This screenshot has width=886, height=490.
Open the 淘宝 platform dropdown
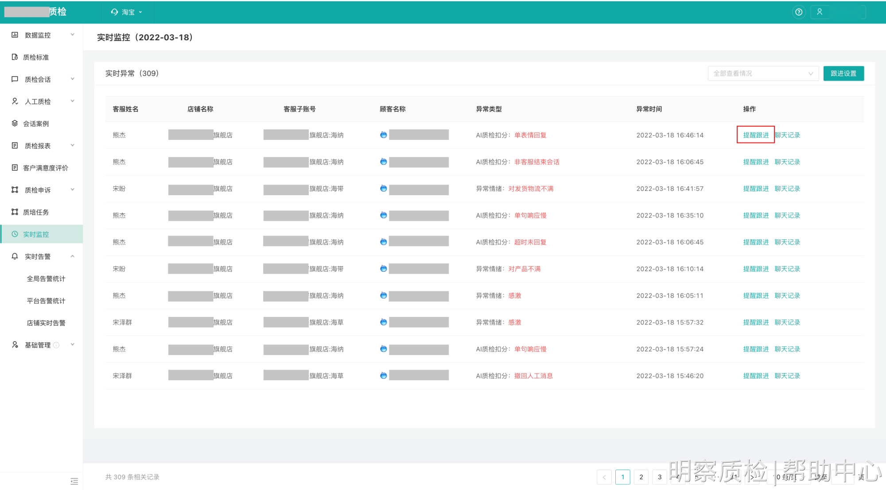coord(127,12)
